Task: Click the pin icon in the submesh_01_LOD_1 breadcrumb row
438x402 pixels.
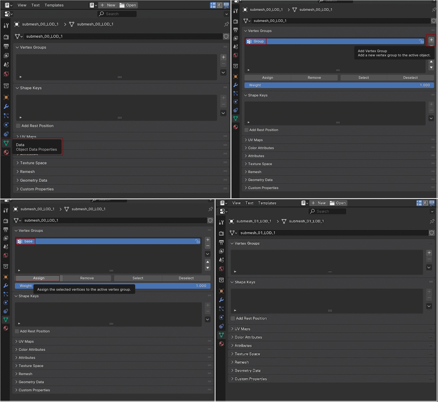Action: 432,221
